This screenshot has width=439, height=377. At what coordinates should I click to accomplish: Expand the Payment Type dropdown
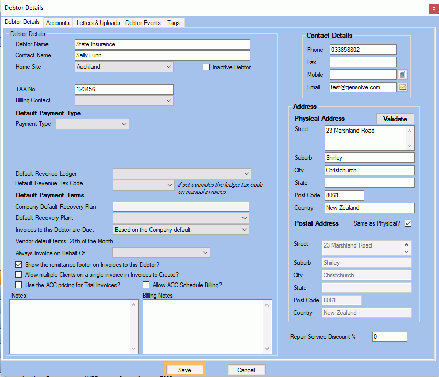coord(125,124)
